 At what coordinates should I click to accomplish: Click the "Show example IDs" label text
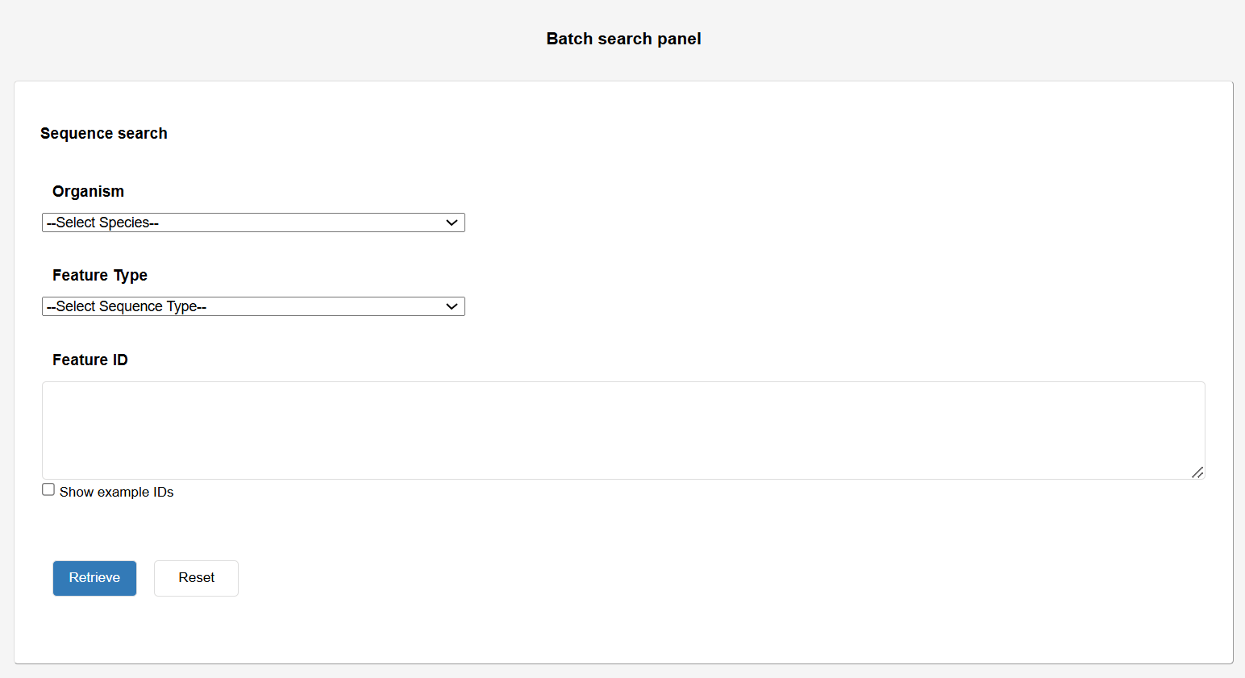click(x=117, y=492)
